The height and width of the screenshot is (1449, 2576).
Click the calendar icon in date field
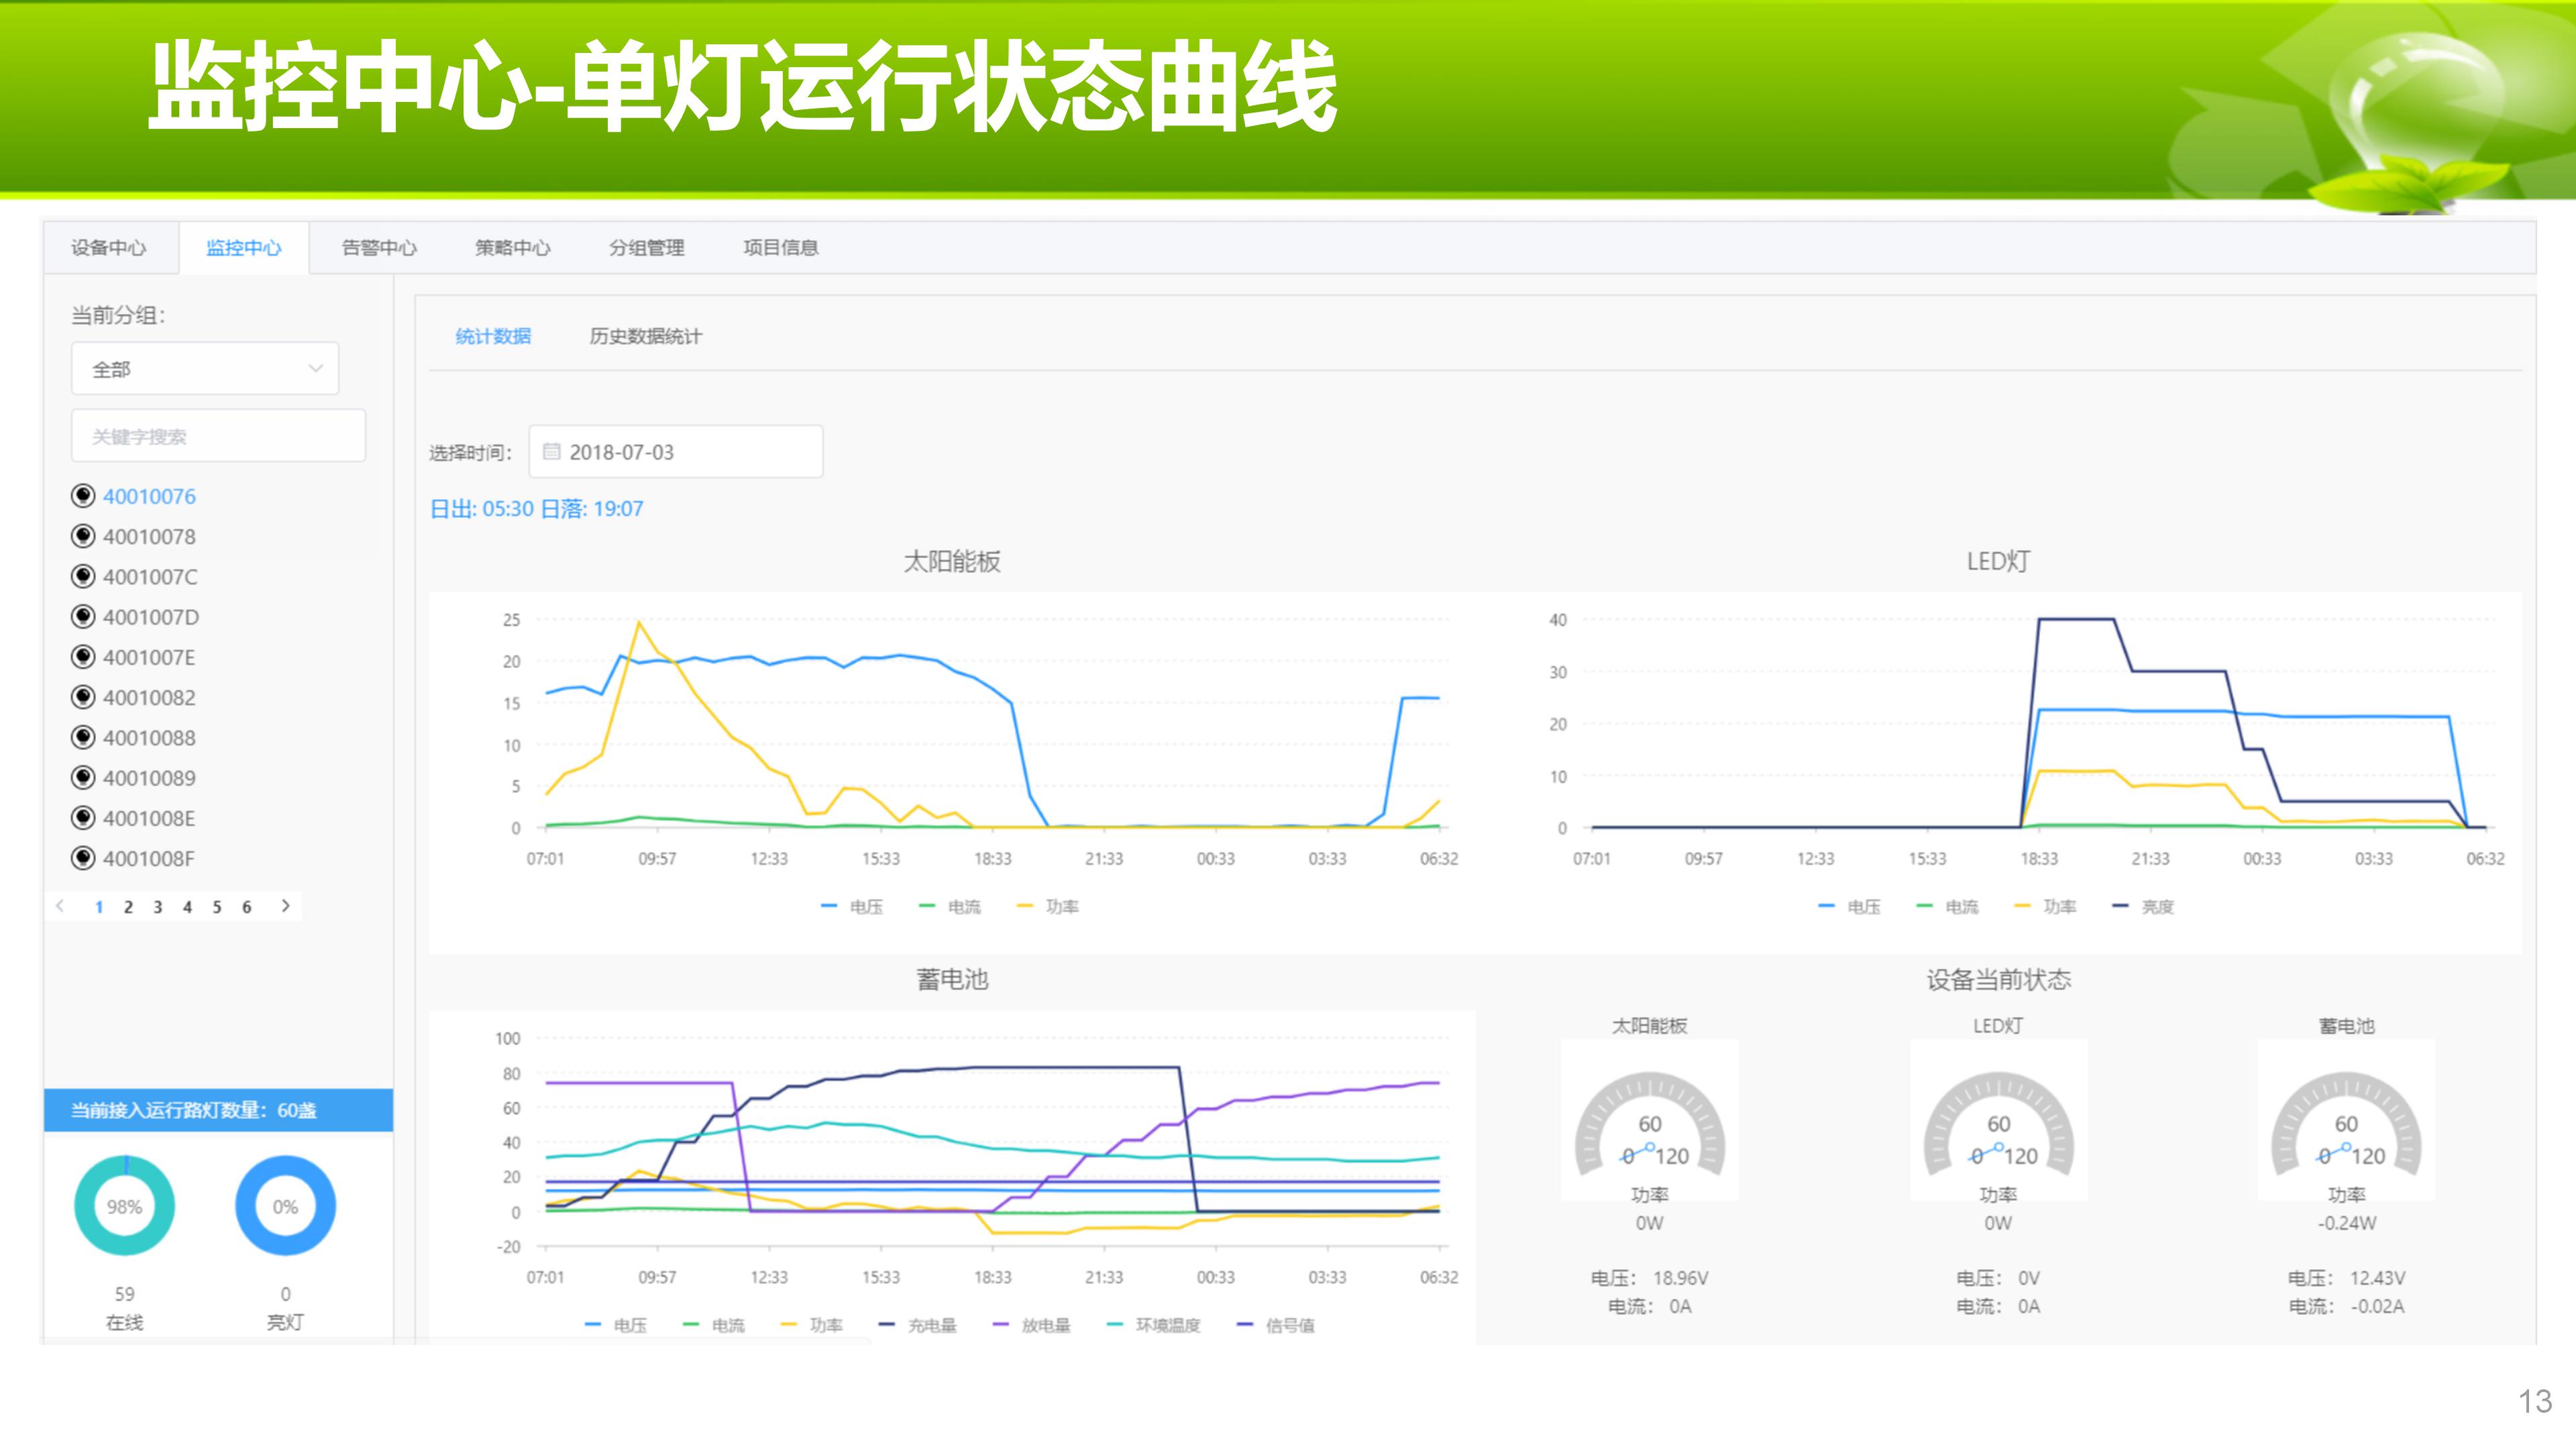click(x=551, y=452)
